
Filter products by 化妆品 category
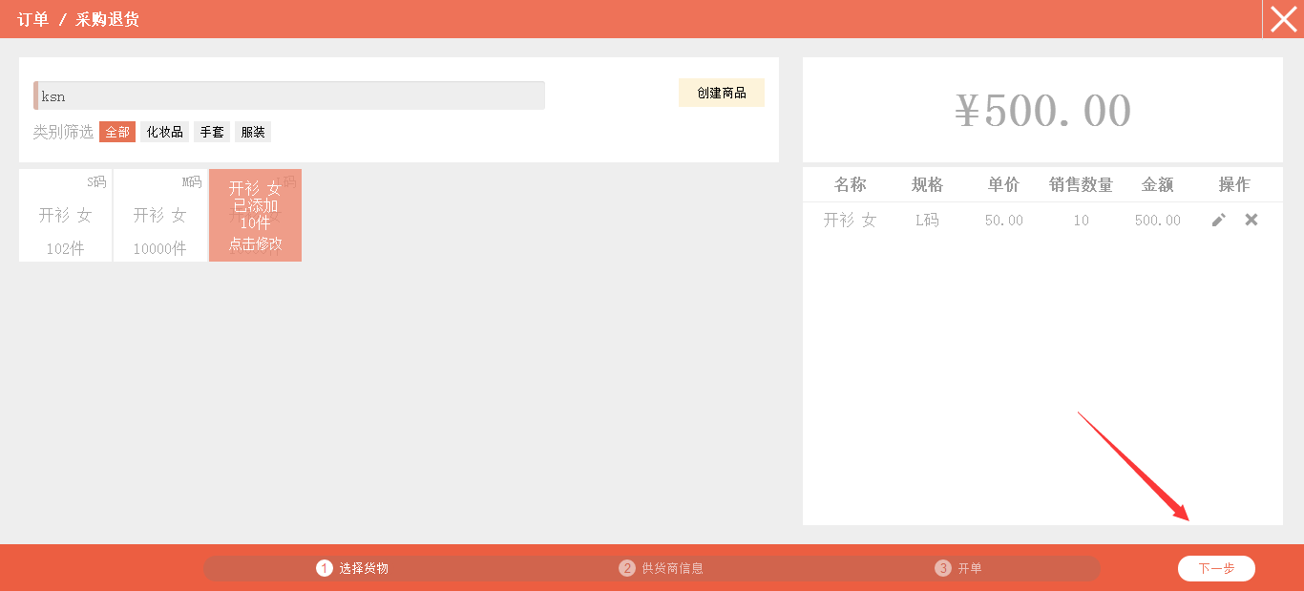(164, 132)
